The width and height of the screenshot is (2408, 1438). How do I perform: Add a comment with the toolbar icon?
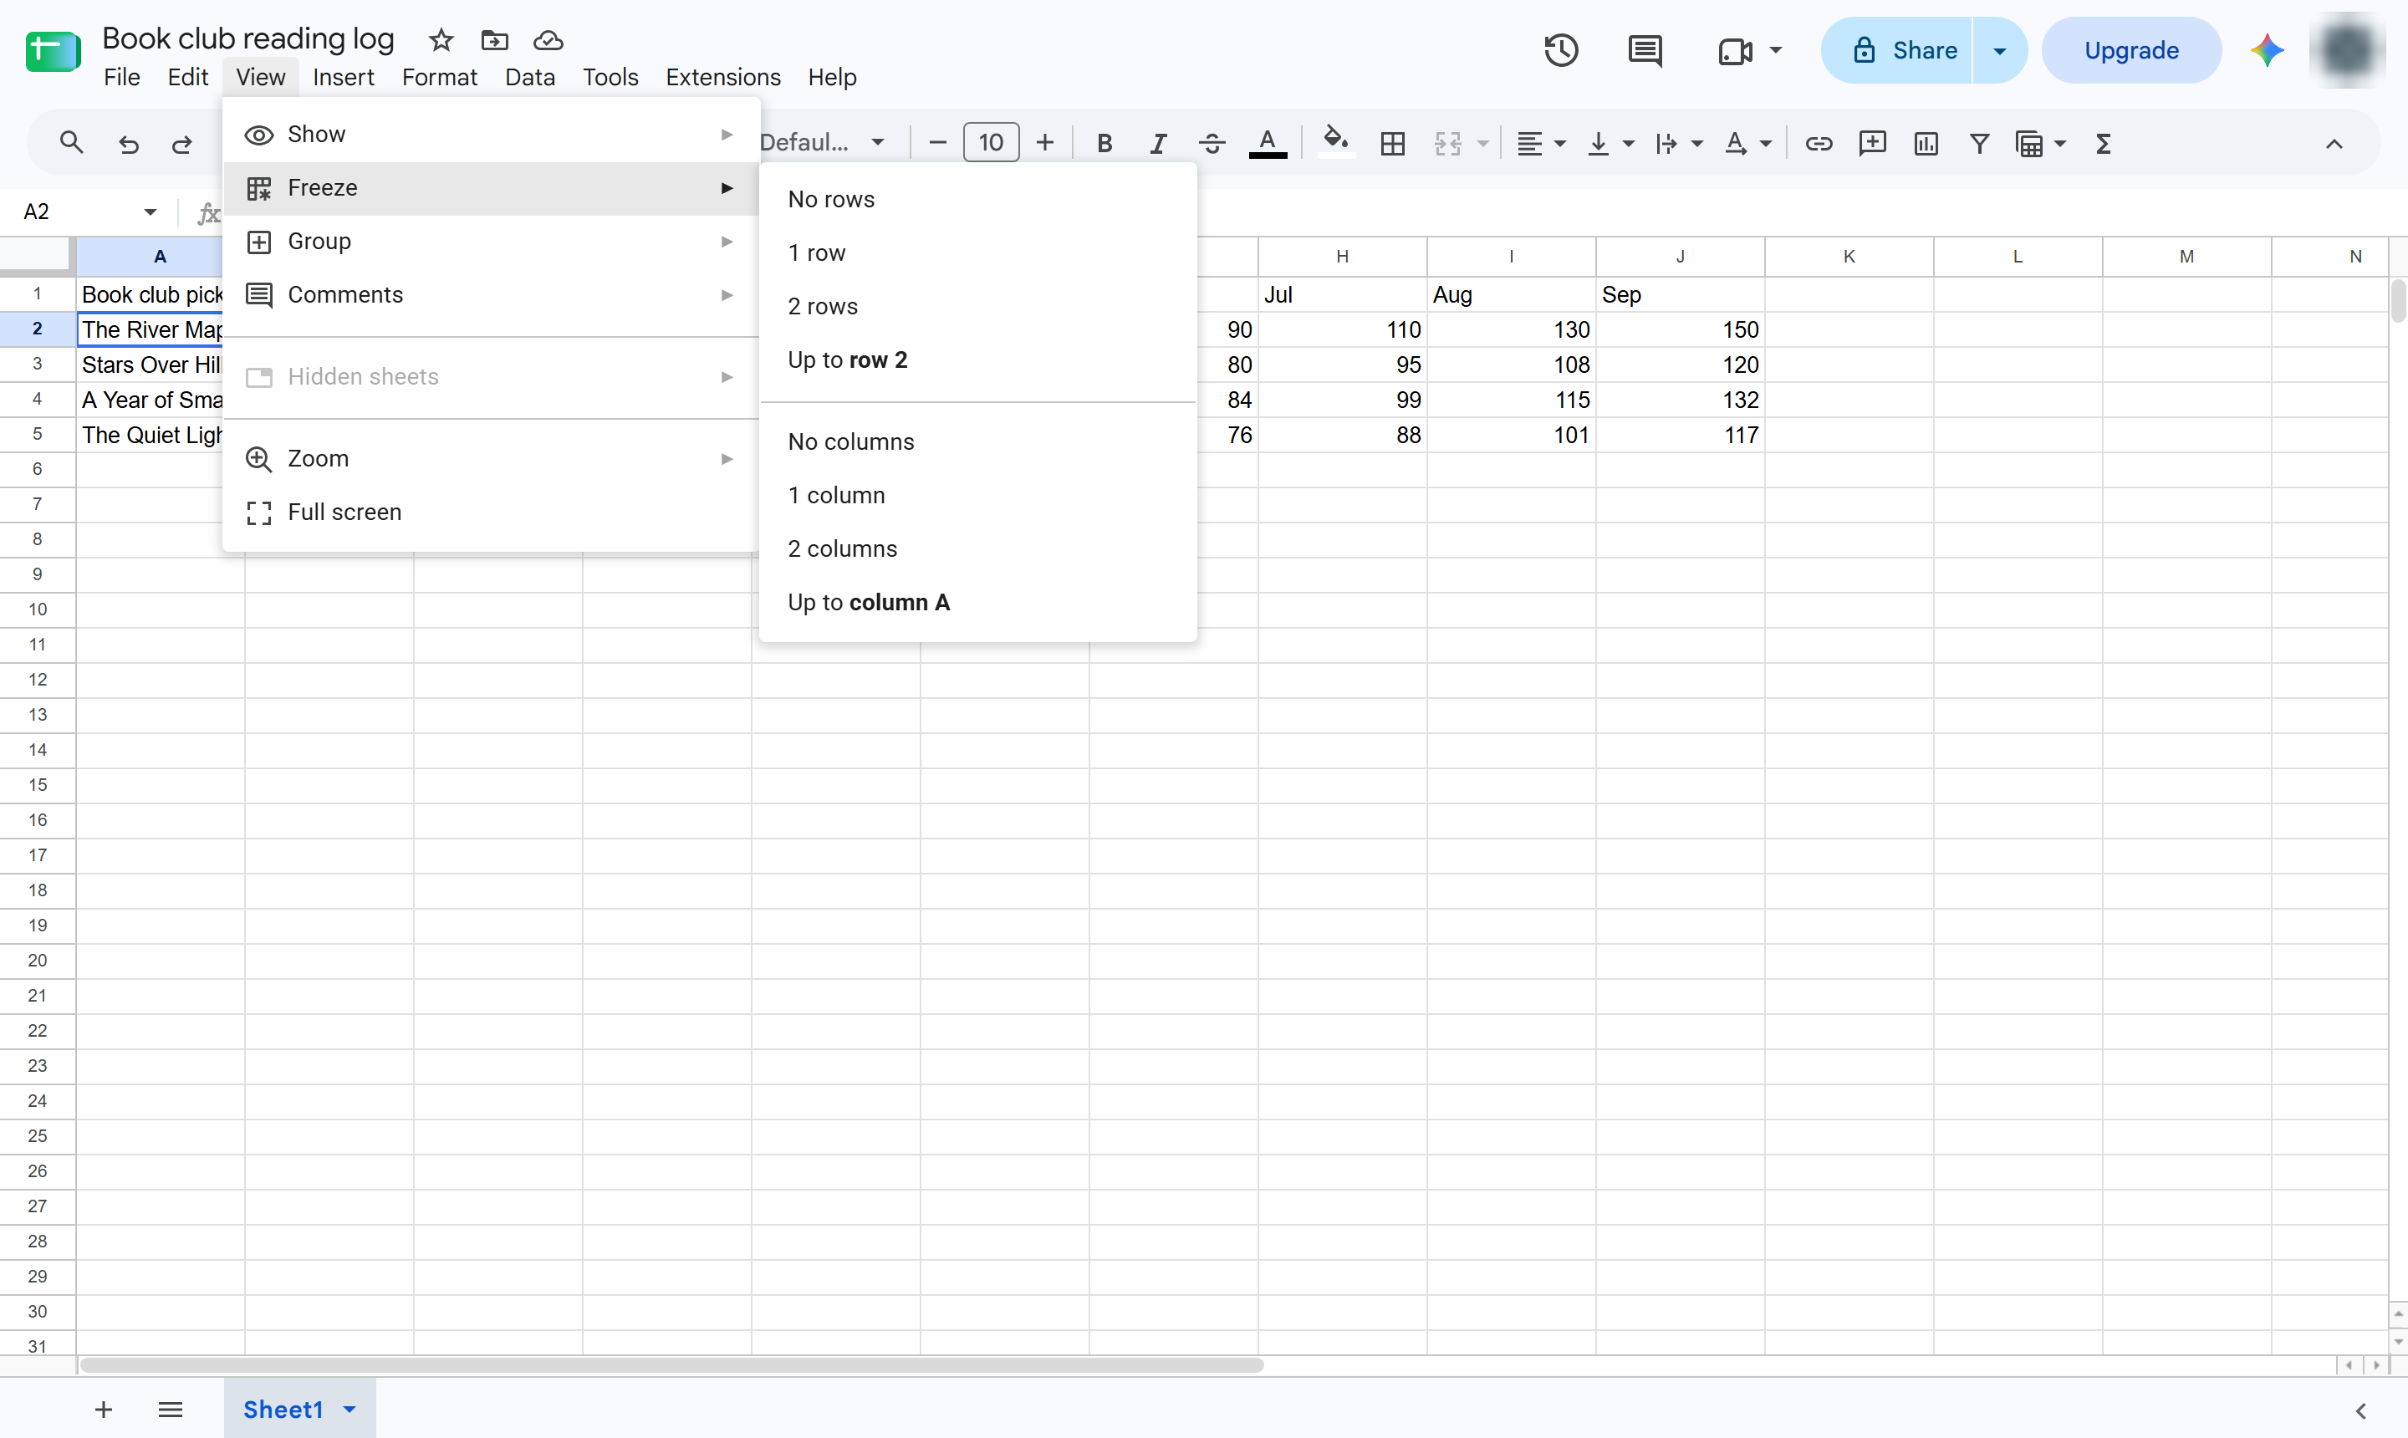[x=1872, y=144]
